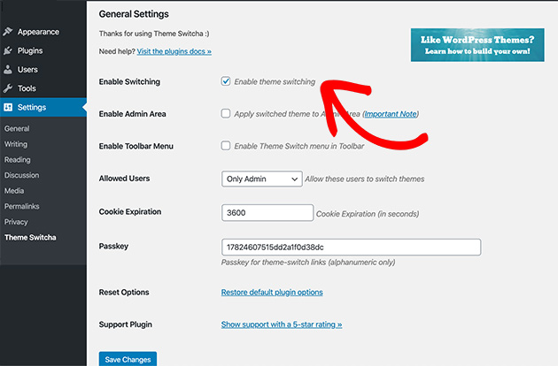Image resolution: width=558 pixels, height=366 pixels.
Task: Go to Media settings submenu
Action: coord(14,191)
